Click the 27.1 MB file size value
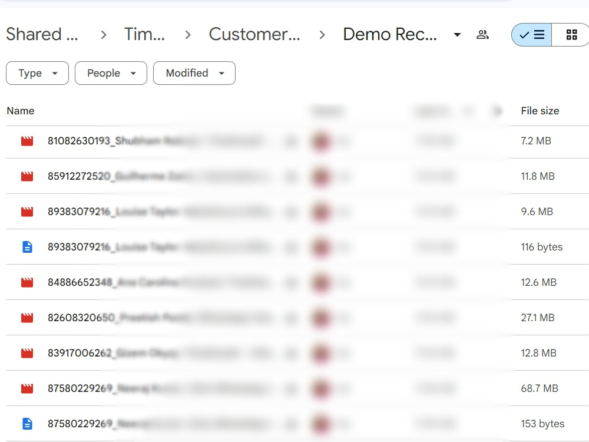This screenshot has height=442, width=589. coord(538,318)
